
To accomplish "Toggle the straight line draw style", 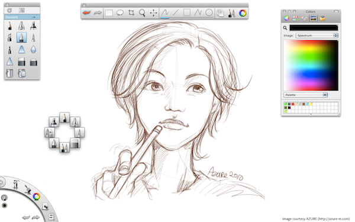I will (176, 12).
